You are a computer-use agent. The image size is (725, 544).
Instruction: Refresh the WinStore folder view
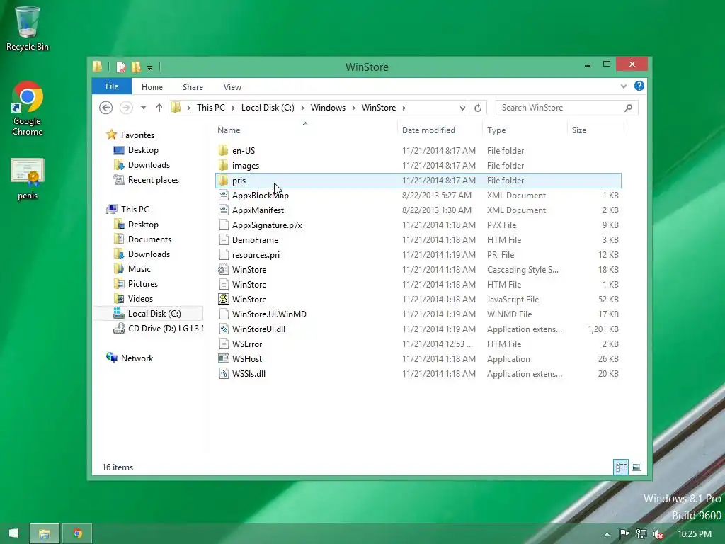coord(478,108)
